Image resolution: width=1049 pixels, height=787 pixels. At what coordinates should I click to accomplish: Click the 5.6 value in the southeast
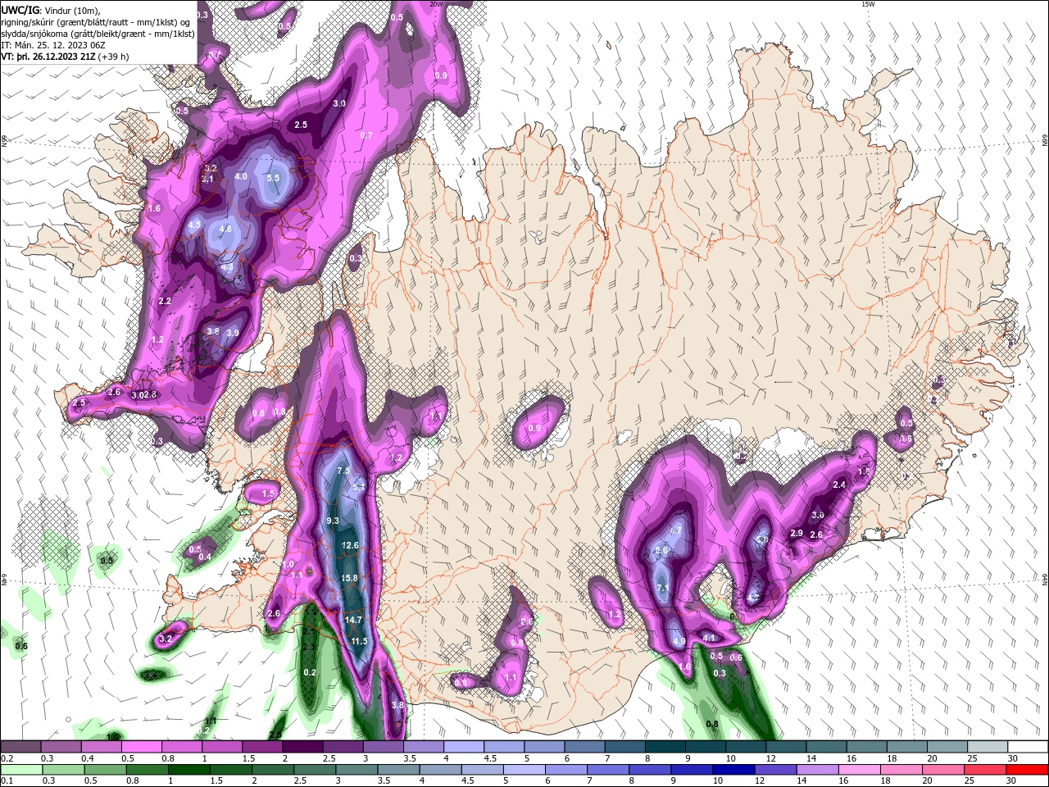[x=662, y=551]
